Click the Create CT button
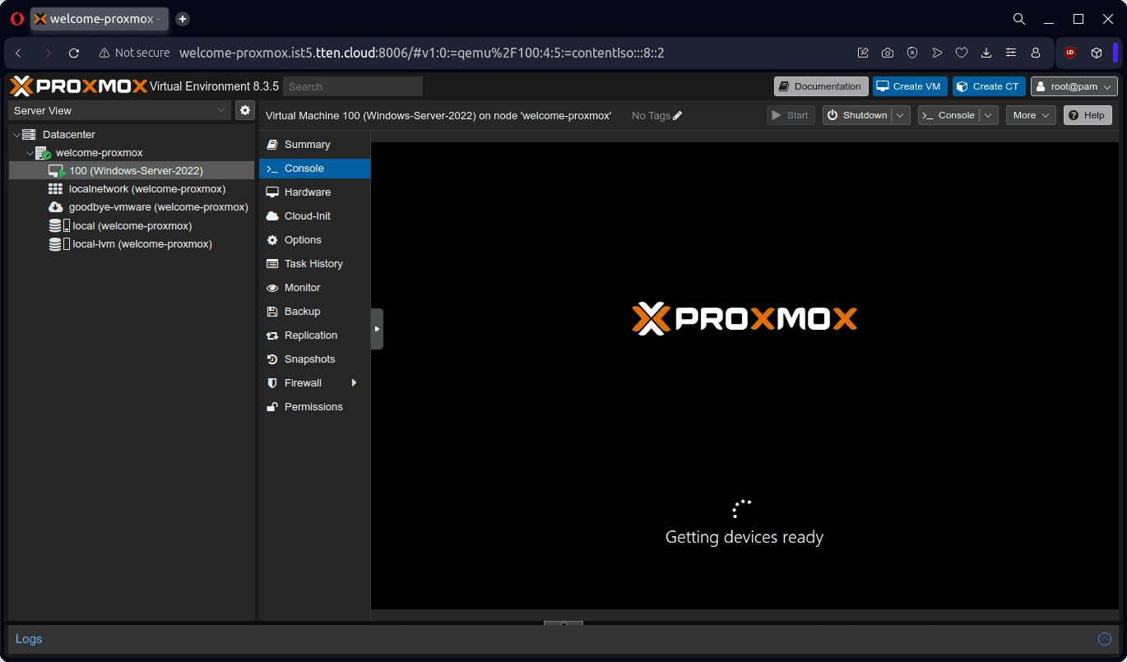 [x=989, y=86]
